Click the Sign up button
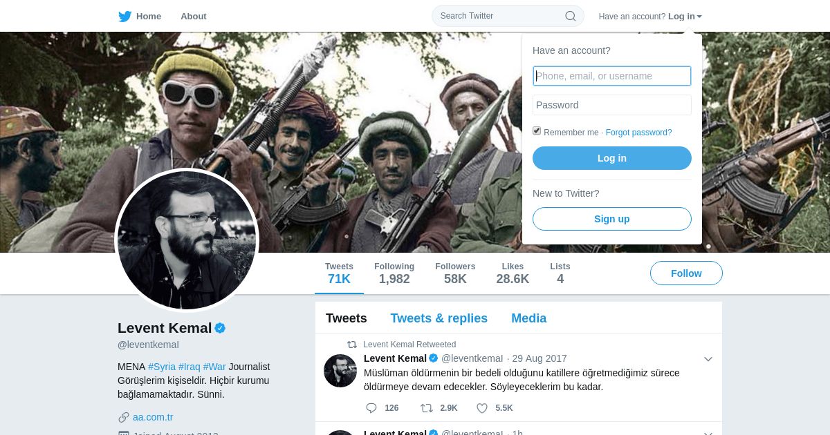Viewport: 830px width, 435px height. point(612,219)
